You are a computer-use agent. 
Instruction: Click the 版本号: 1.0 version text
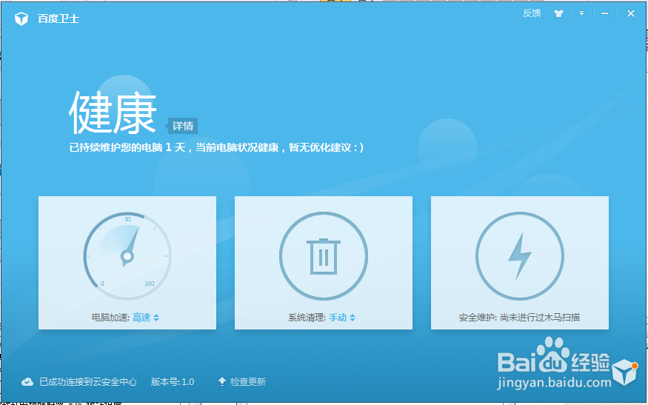click(x=173, y=381)
